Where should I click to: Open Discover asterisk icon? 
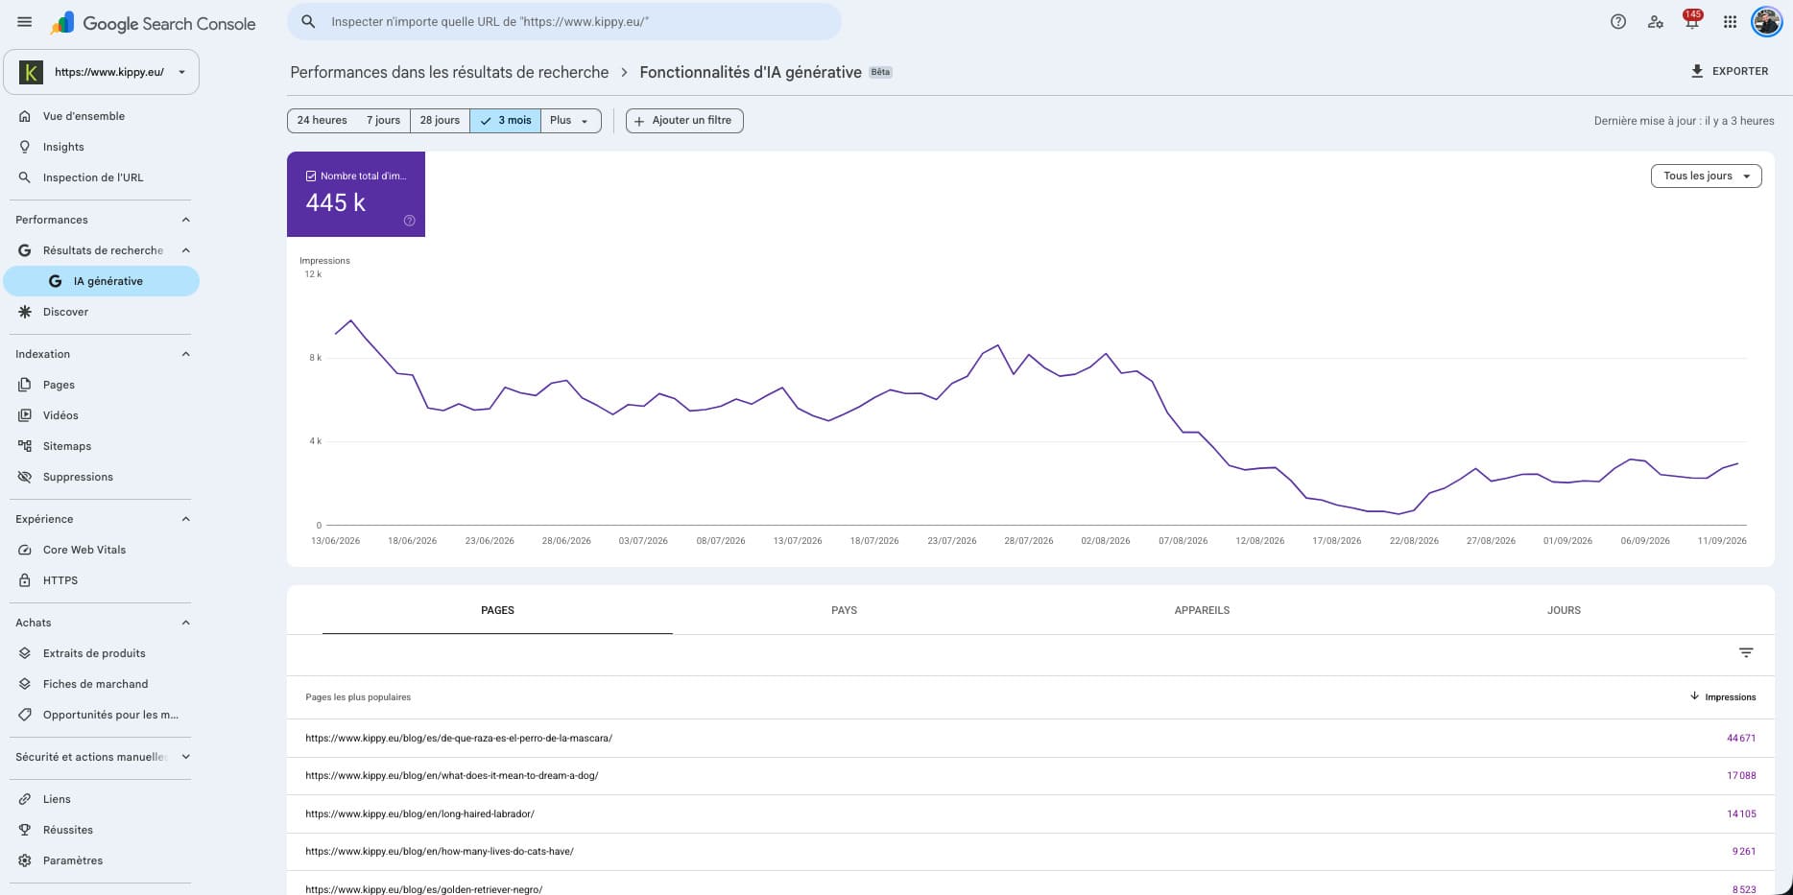point(25,312)
